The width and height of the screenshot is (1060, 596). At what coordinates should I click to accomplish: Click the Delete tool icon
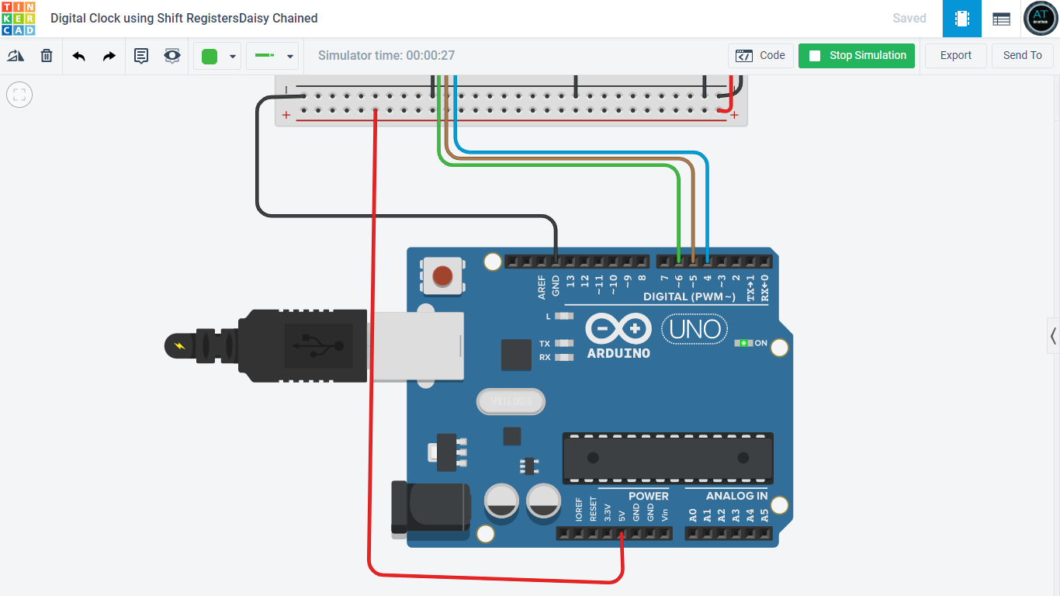tap(46, 55)
